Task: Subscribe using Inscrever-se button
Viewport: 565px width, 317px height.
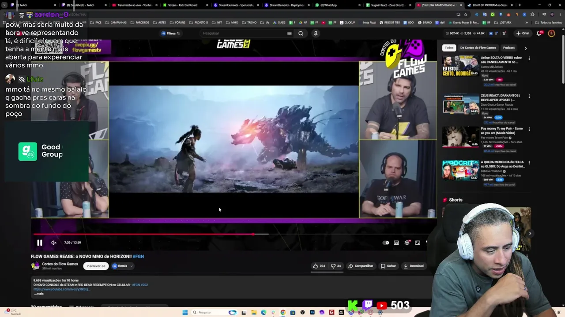Action: point(96,266)
